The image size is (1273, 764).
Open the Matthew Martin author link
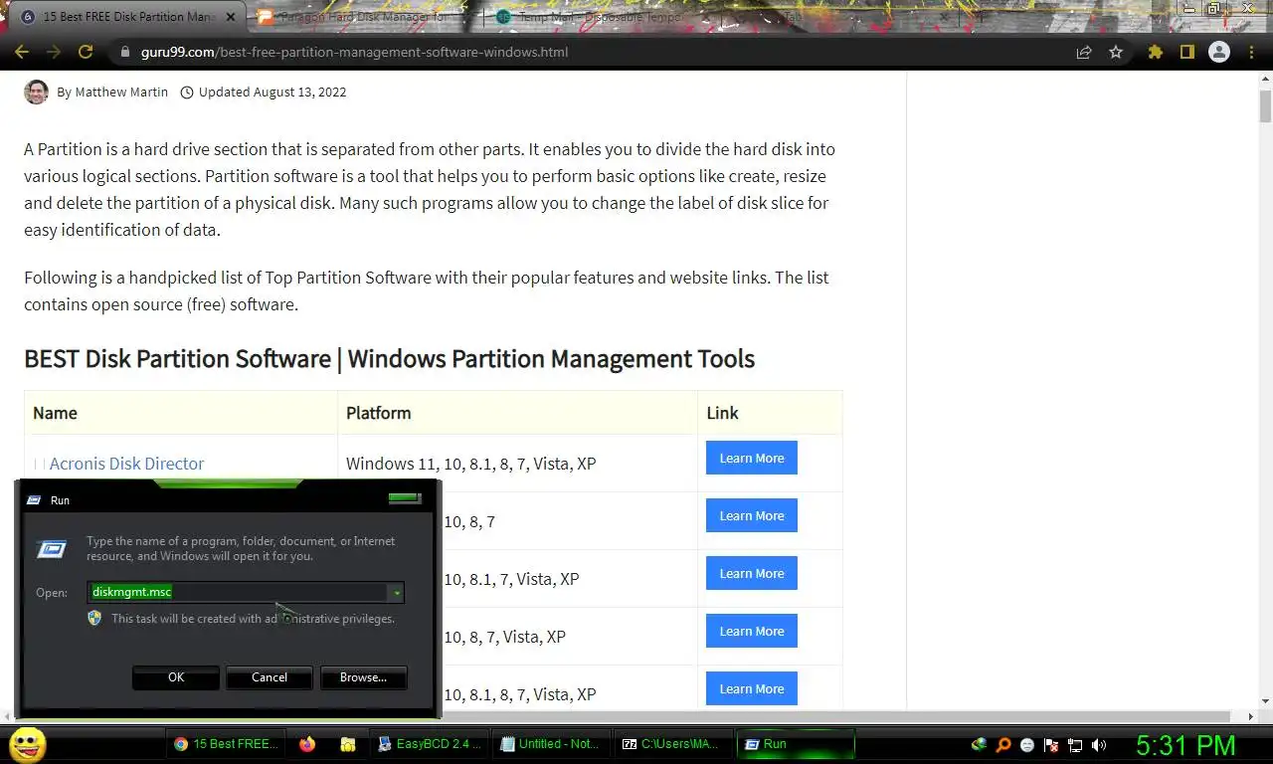(x=121, y=92)
